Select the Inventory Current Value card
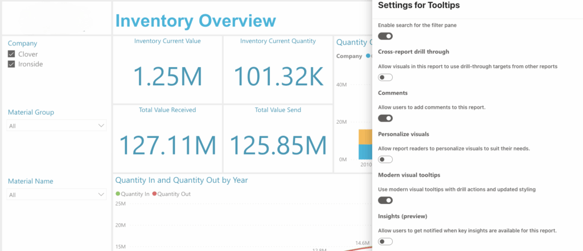 pyautogui.click(x=167, y=69)
